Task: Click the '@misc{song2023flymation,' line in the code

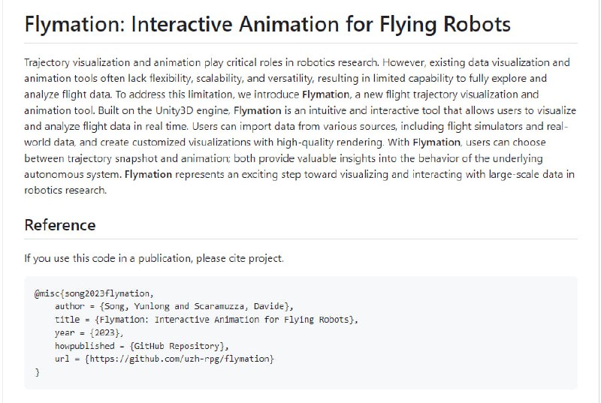Action: 93,293
